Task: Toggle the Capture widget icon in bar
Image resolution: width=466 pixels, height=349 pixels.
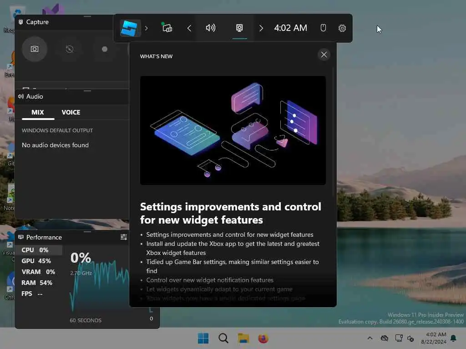Action: [x=239, y=28]
